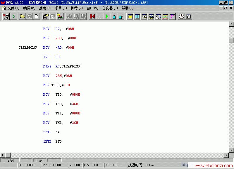Open the 仿真器(O) menu
The height and width of the screenshot is (169, 234).
point(110,8)
